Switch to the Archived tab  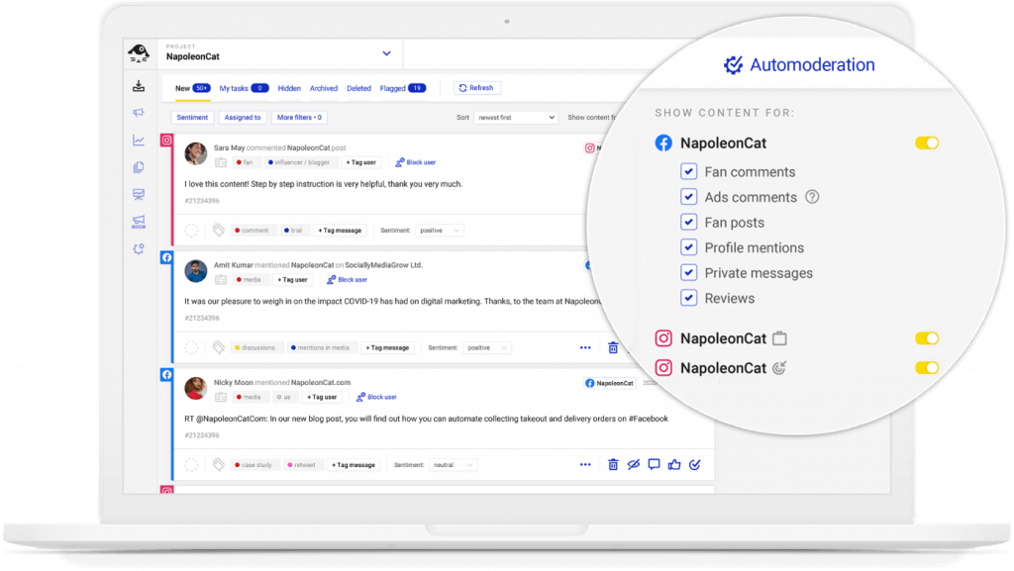point(324,88)
